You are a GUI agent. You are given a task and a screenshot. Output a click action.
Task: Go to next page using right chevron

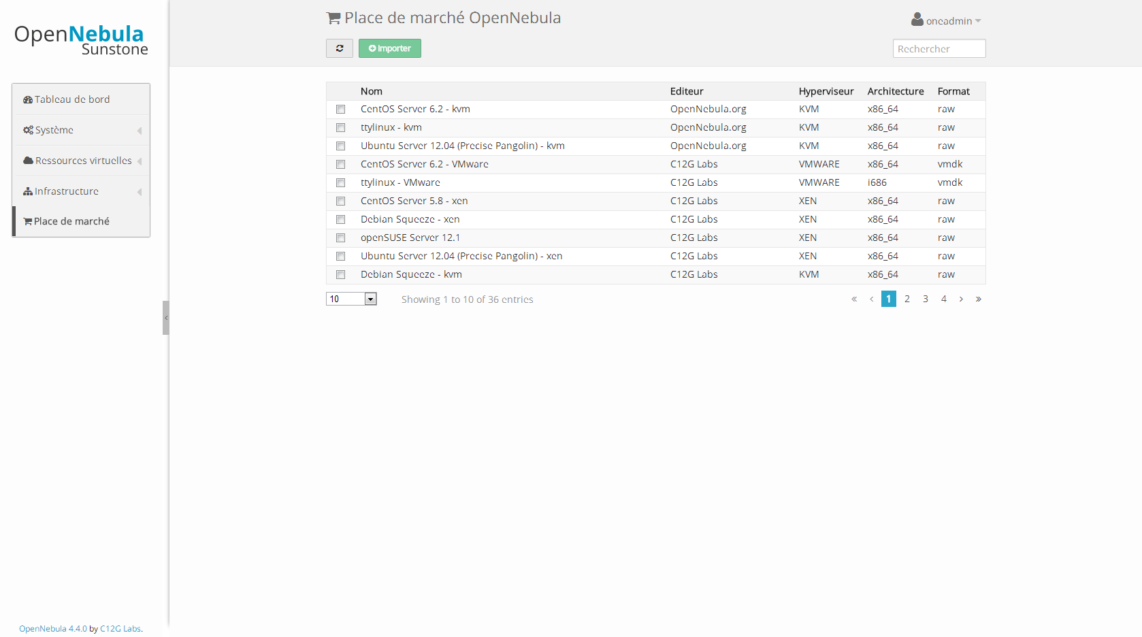[961, 299]
